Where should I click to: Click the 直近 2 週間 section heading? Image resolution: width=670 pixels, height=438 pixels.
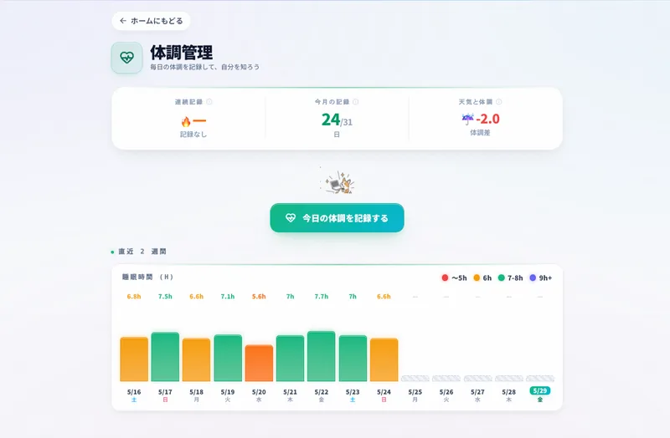click(x=142, y=252)
